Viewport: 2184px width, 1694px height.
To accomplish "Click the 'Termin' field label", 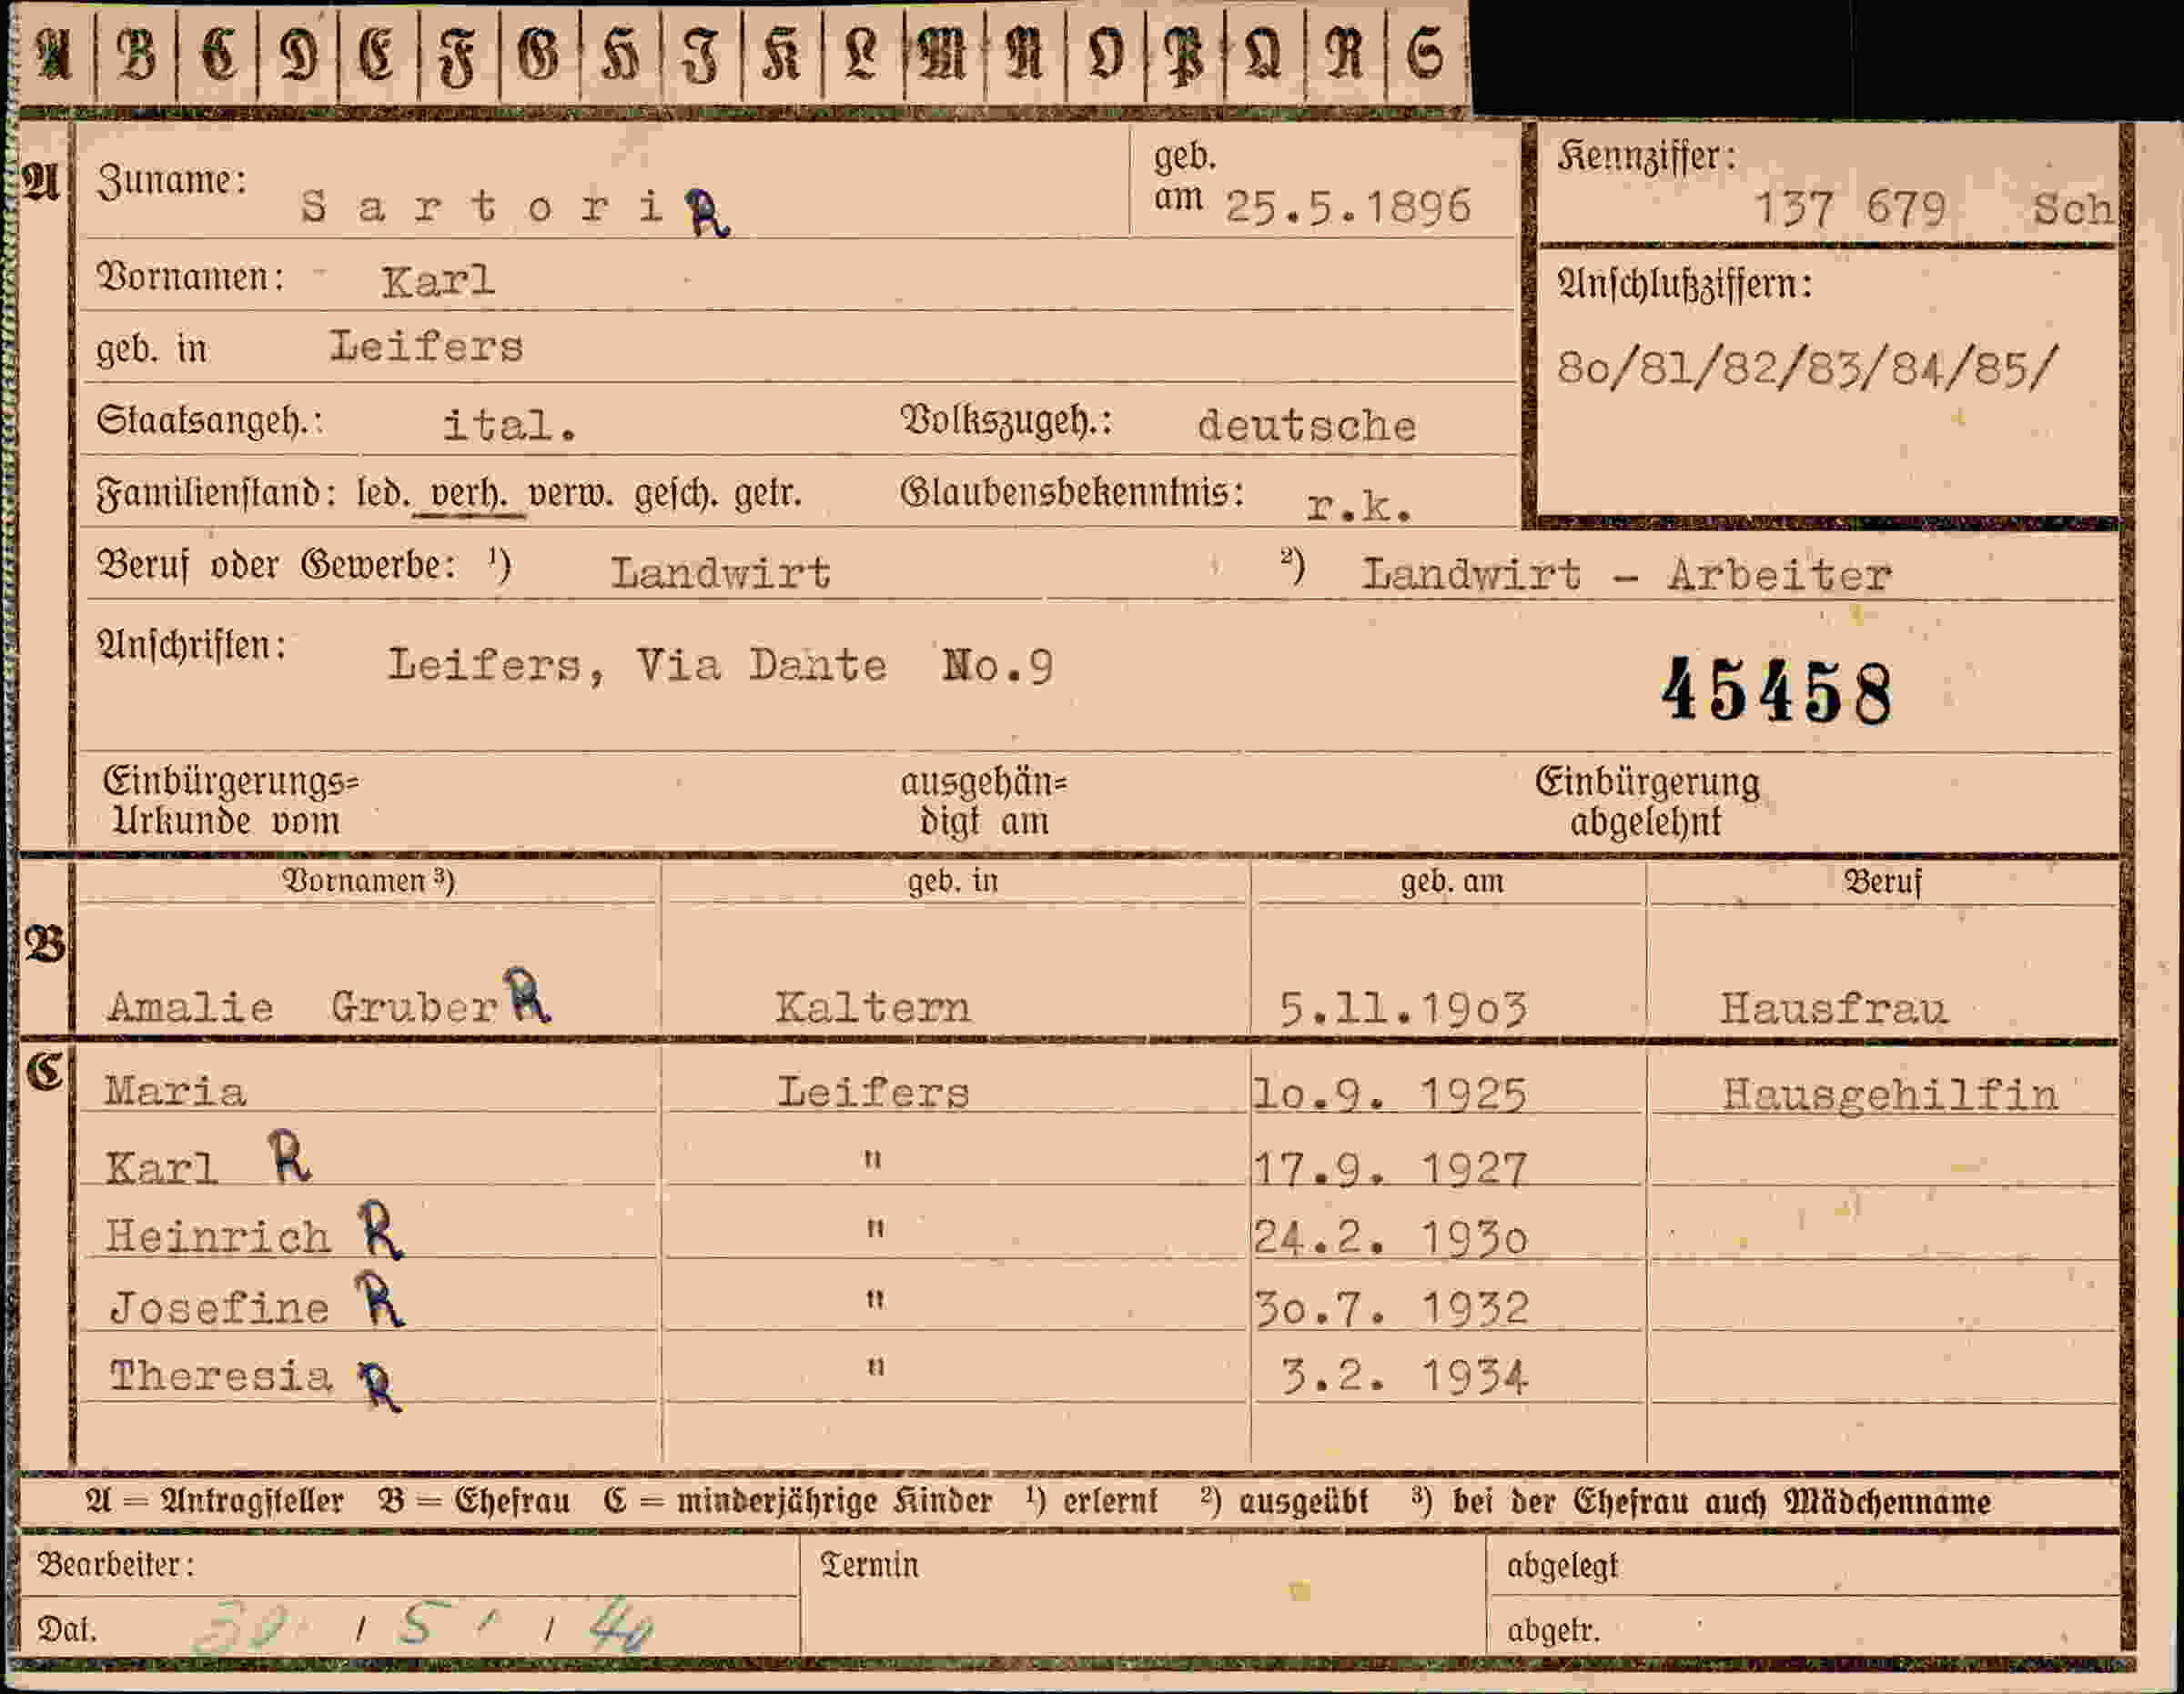I will point(869,1565).
